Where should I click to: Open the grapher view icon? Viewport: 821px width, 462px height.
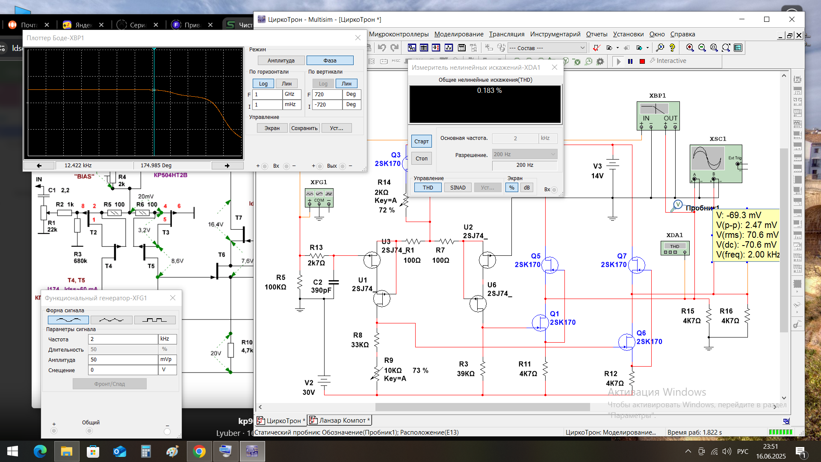(449, 48)
